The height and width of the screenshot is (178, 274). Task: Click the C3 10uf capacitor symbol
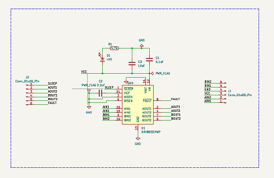132,63
